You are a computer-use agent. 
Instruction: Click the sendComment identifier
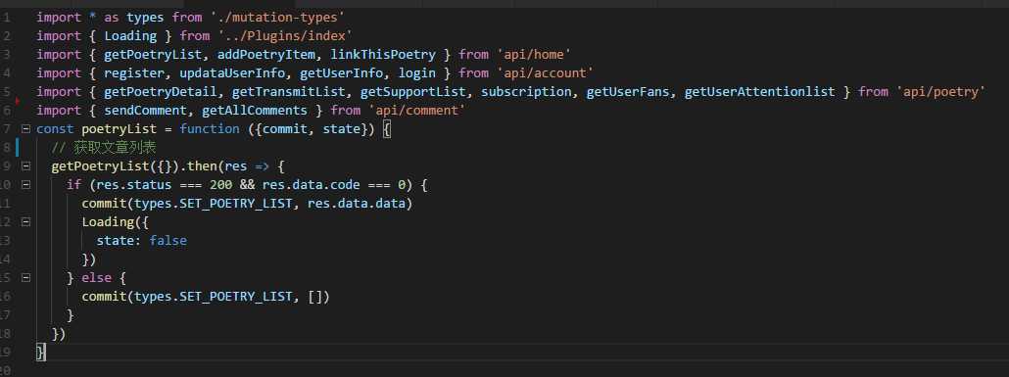145,111
